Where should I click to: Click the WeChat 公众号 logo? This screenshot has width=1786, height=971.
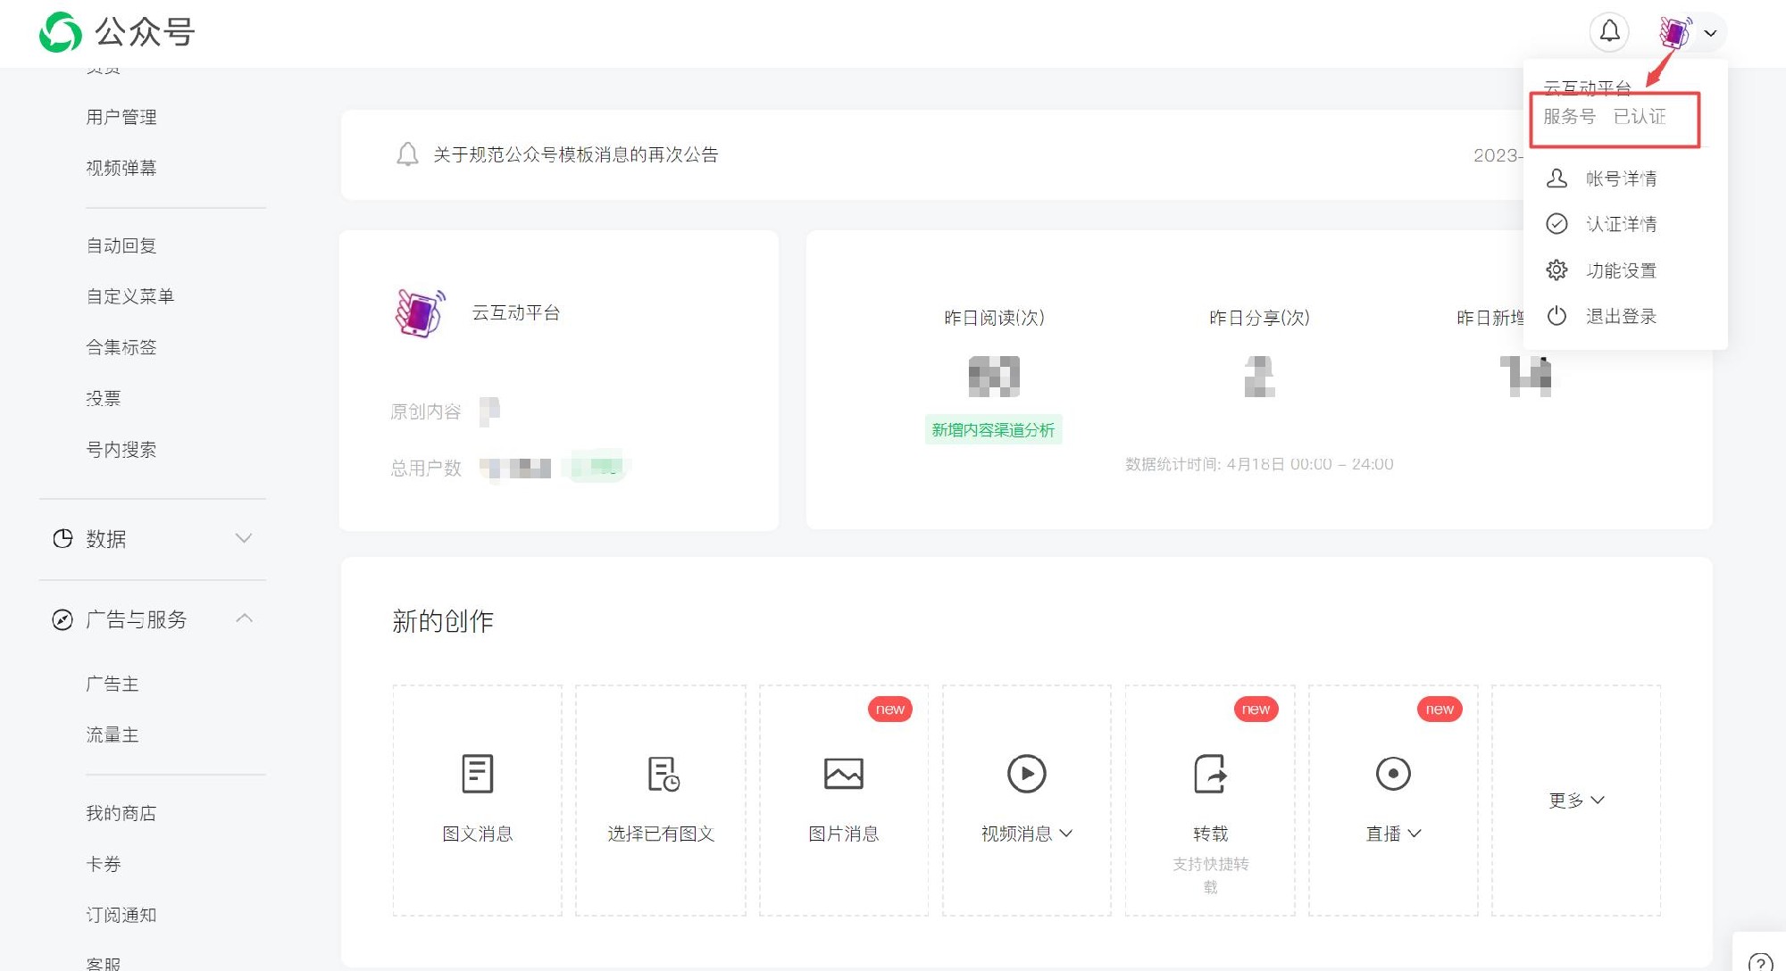60,32
